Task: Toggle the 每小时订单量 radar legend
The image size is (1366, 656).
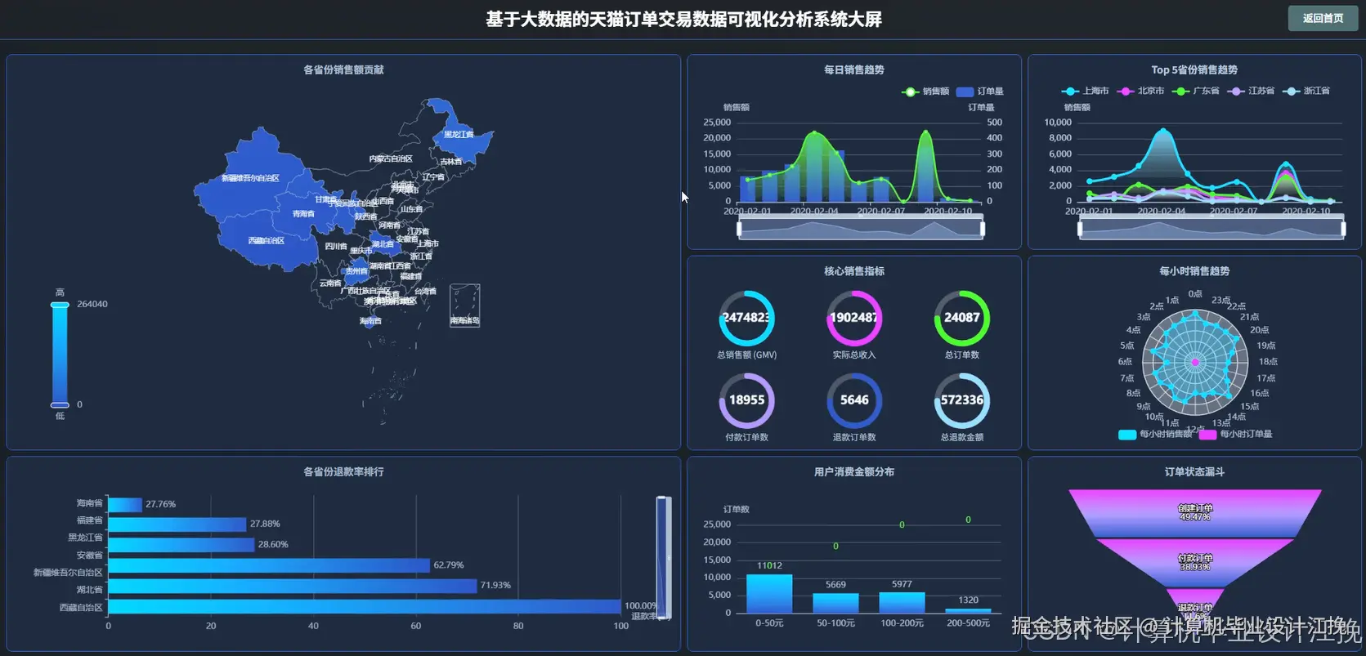Action: tap(1235, 434)
